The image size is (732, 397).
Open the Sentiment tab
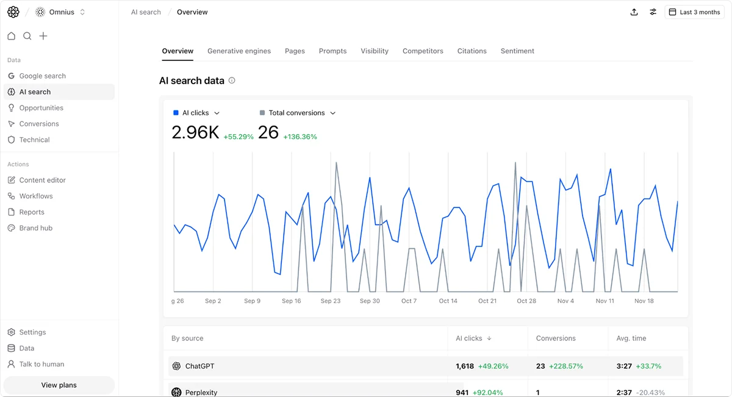tap(517, 51)
